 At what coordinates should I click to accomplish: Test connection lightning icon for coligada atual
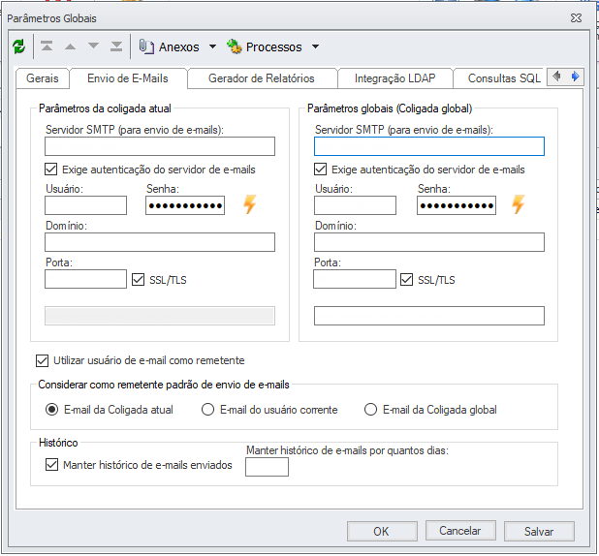pyautogui.click(x=250, y=204)
